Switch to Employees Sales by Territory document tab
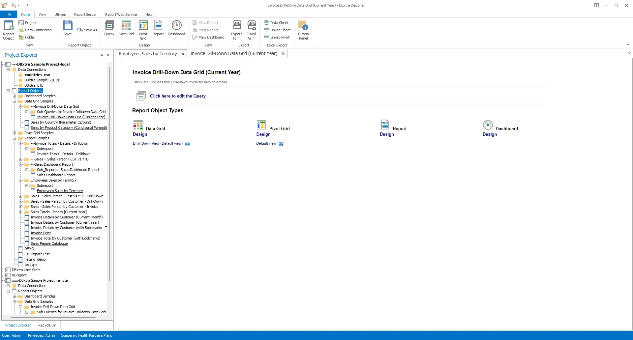This screenshot has width=633, height=340. [x=148, y=54]
